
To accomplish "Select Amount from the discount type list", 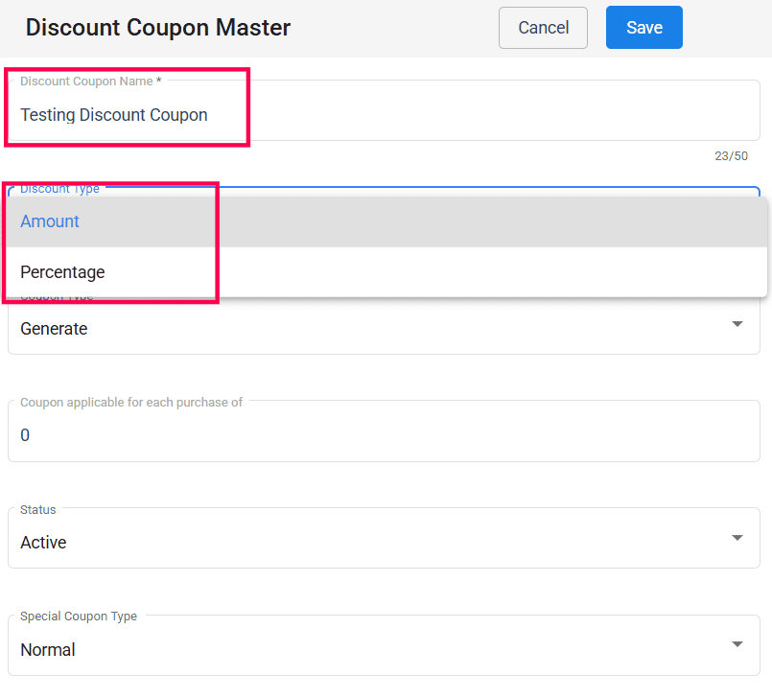I will tap(50, 221).
